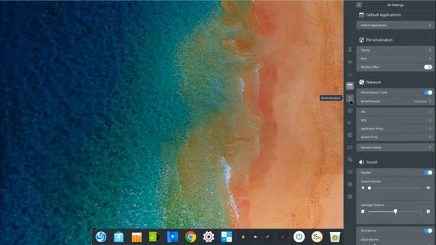
Task: Click the Wired Network Card label
Action: (374, 93)
